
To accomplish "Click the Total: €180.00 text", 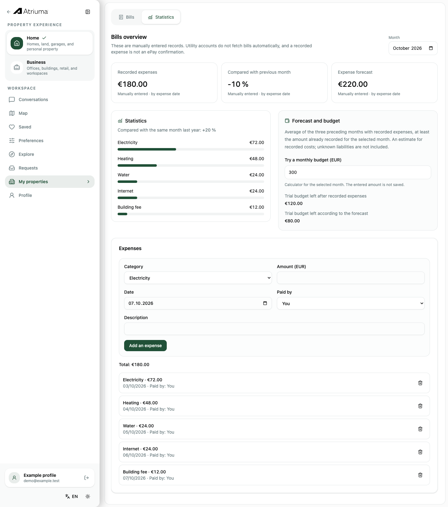I will [134, 365].
